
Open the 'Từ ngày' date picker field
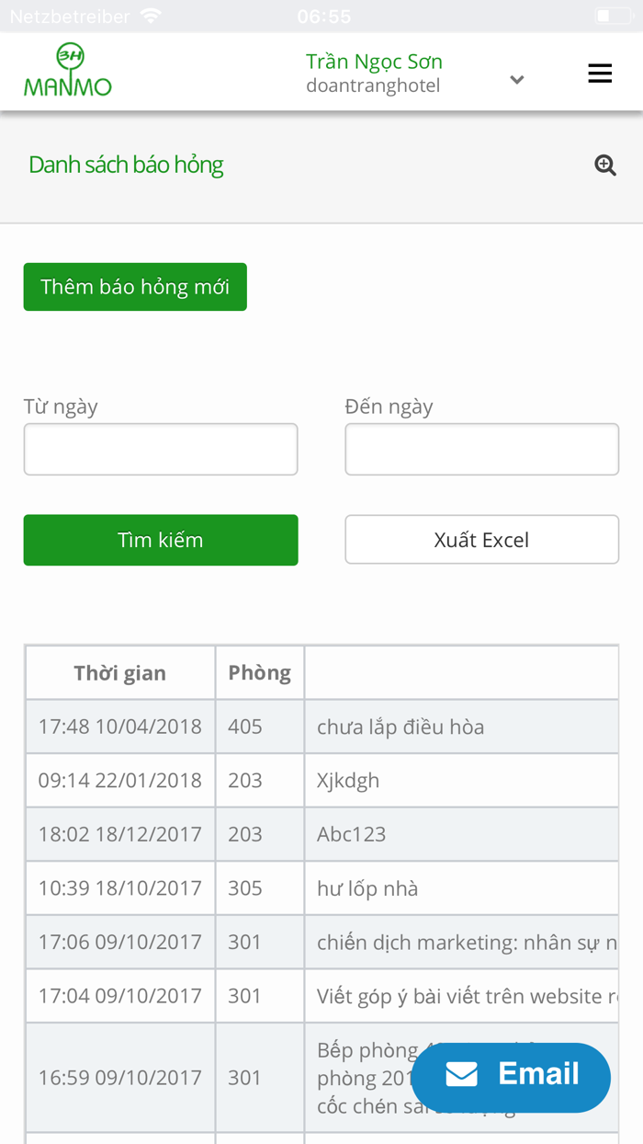pos(160,449)
